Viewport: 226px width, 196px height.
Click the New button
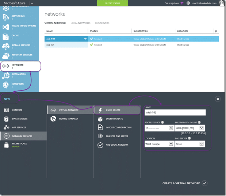pos(7,99)
